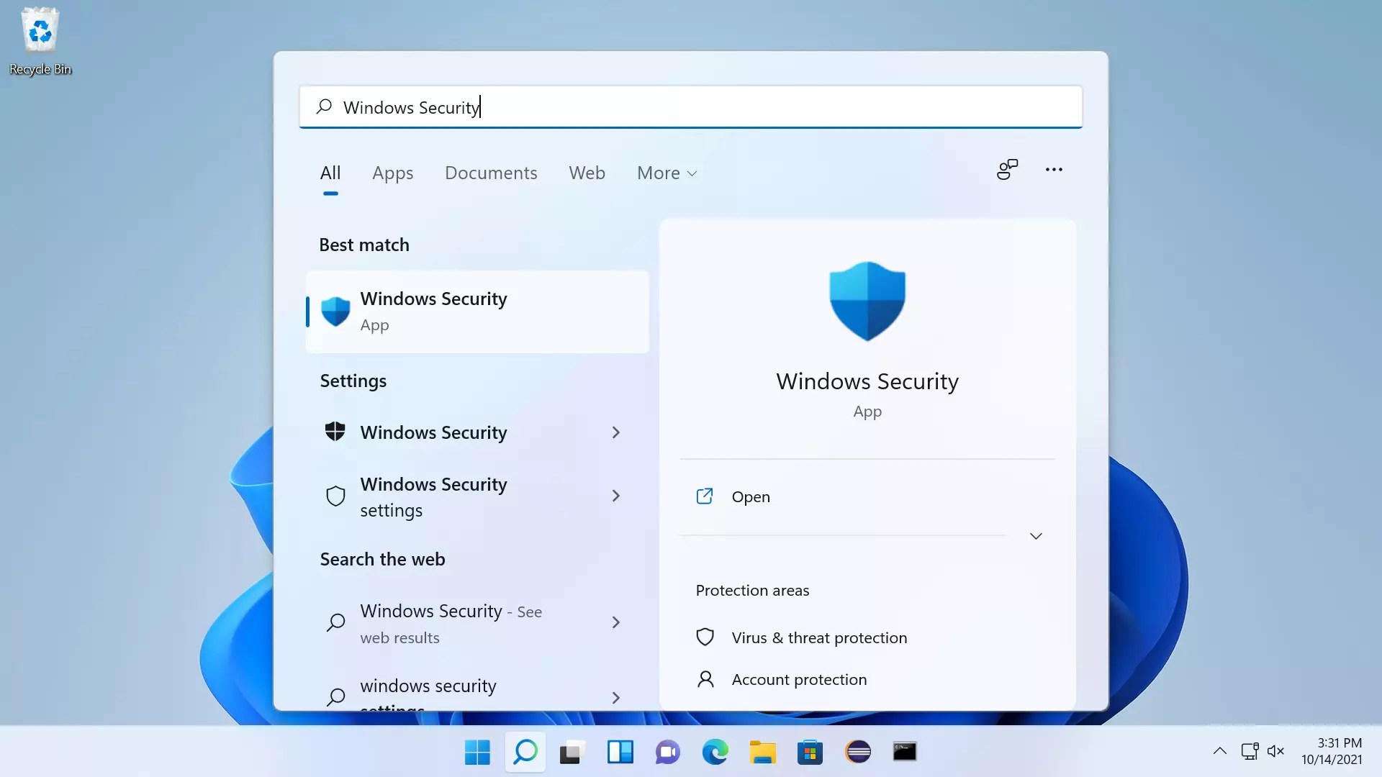This screenshot has width=1382, height=777.
Task: Click the search feedback people icon
Action: (1007, 170)
